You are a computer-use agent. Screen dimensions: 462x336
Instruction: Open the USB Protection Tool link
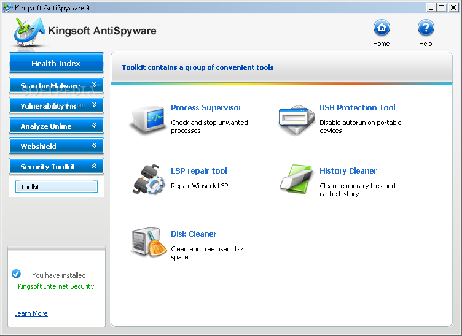pyautogui.click(x=358, y=107)
